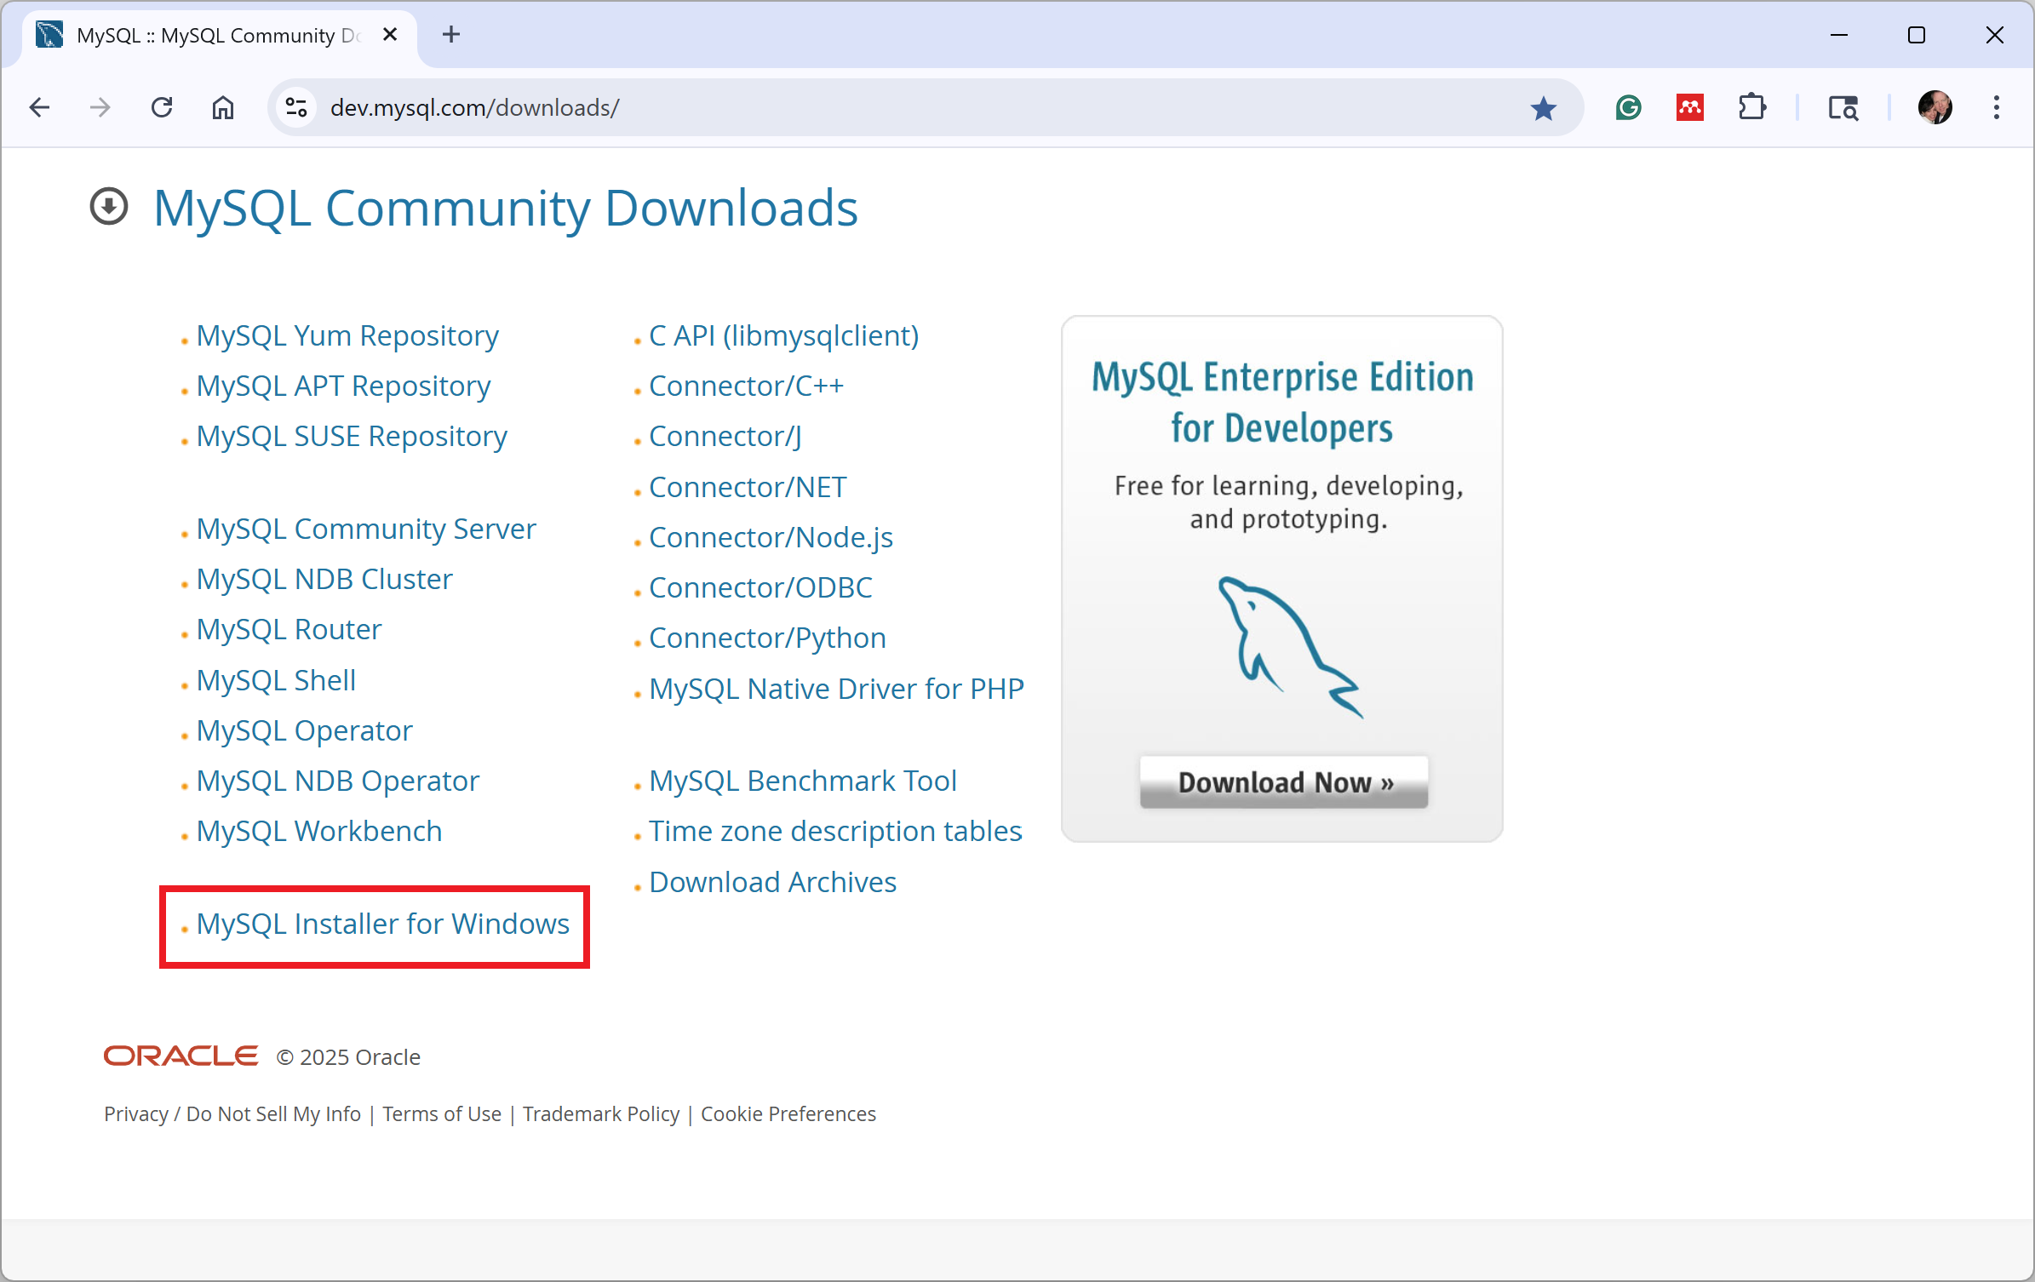Image resolution: width=2035 pixels, height=1282 pixels.
Task: Open Time zone description tables link
Action: [835, 831]
